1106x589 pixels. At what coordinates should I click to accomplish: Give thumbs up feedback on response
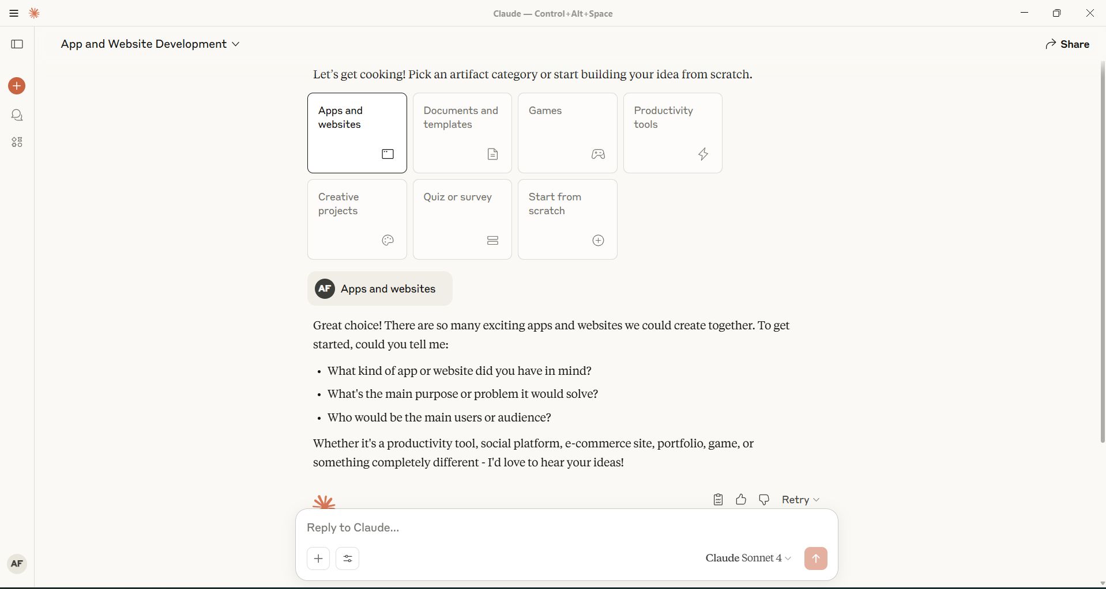point(741,500)
